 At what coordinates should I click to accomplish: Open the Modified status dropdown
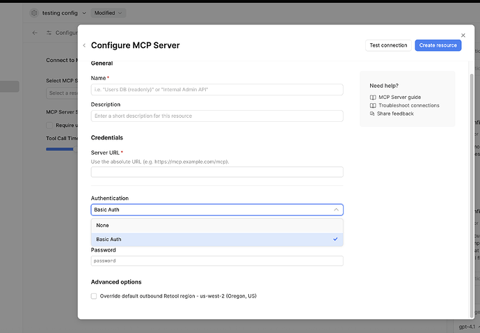coord(108,13)
